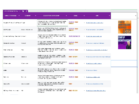139x104 pixels.
Task: Select the 'Salesforce' company cell
Action: click(x=29, y=57)
